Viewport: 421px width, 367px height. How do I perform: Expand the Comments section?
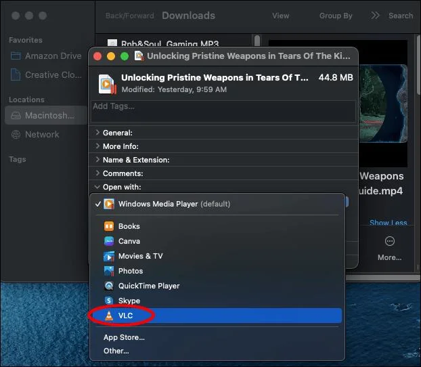(x=97, y=173)
